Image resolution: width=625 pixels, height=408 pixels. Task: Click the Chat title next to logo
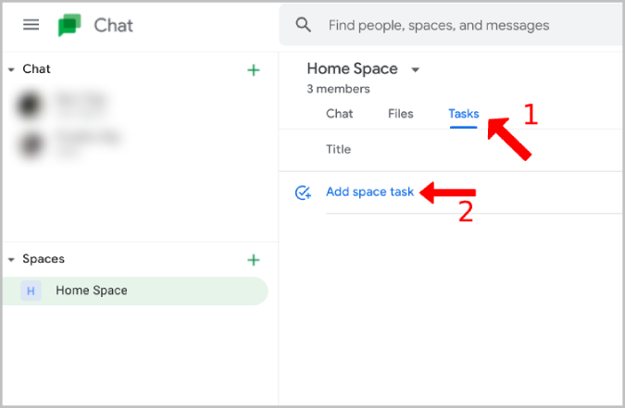click(x=113, y=26)
